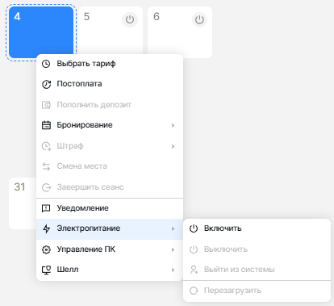Image resolution: width=334 pixels, height=306 pixels.
Task: Select the PC tile number 31
Action: click(23, 203)
